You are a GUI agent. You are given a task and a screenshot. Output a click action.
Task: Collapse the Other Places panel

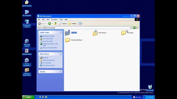61,54
